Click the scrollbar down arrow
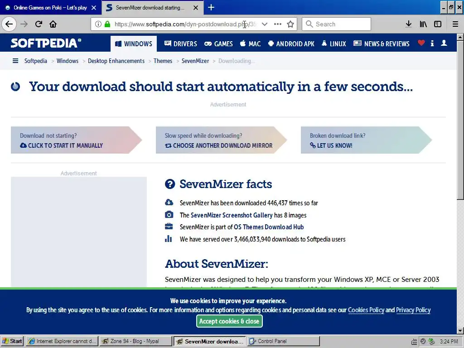 point(460,331)
